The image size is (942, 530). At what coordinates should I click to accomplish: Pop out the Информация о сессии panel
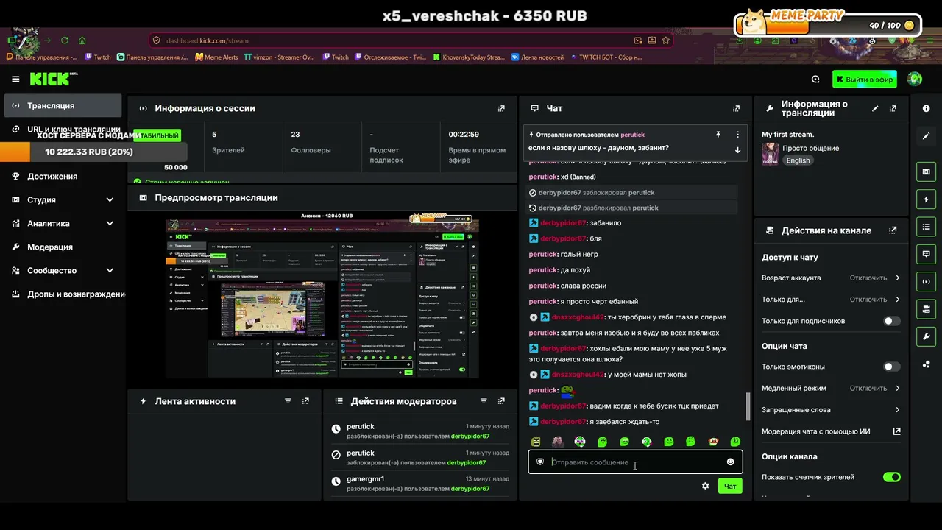pos(501,108)
